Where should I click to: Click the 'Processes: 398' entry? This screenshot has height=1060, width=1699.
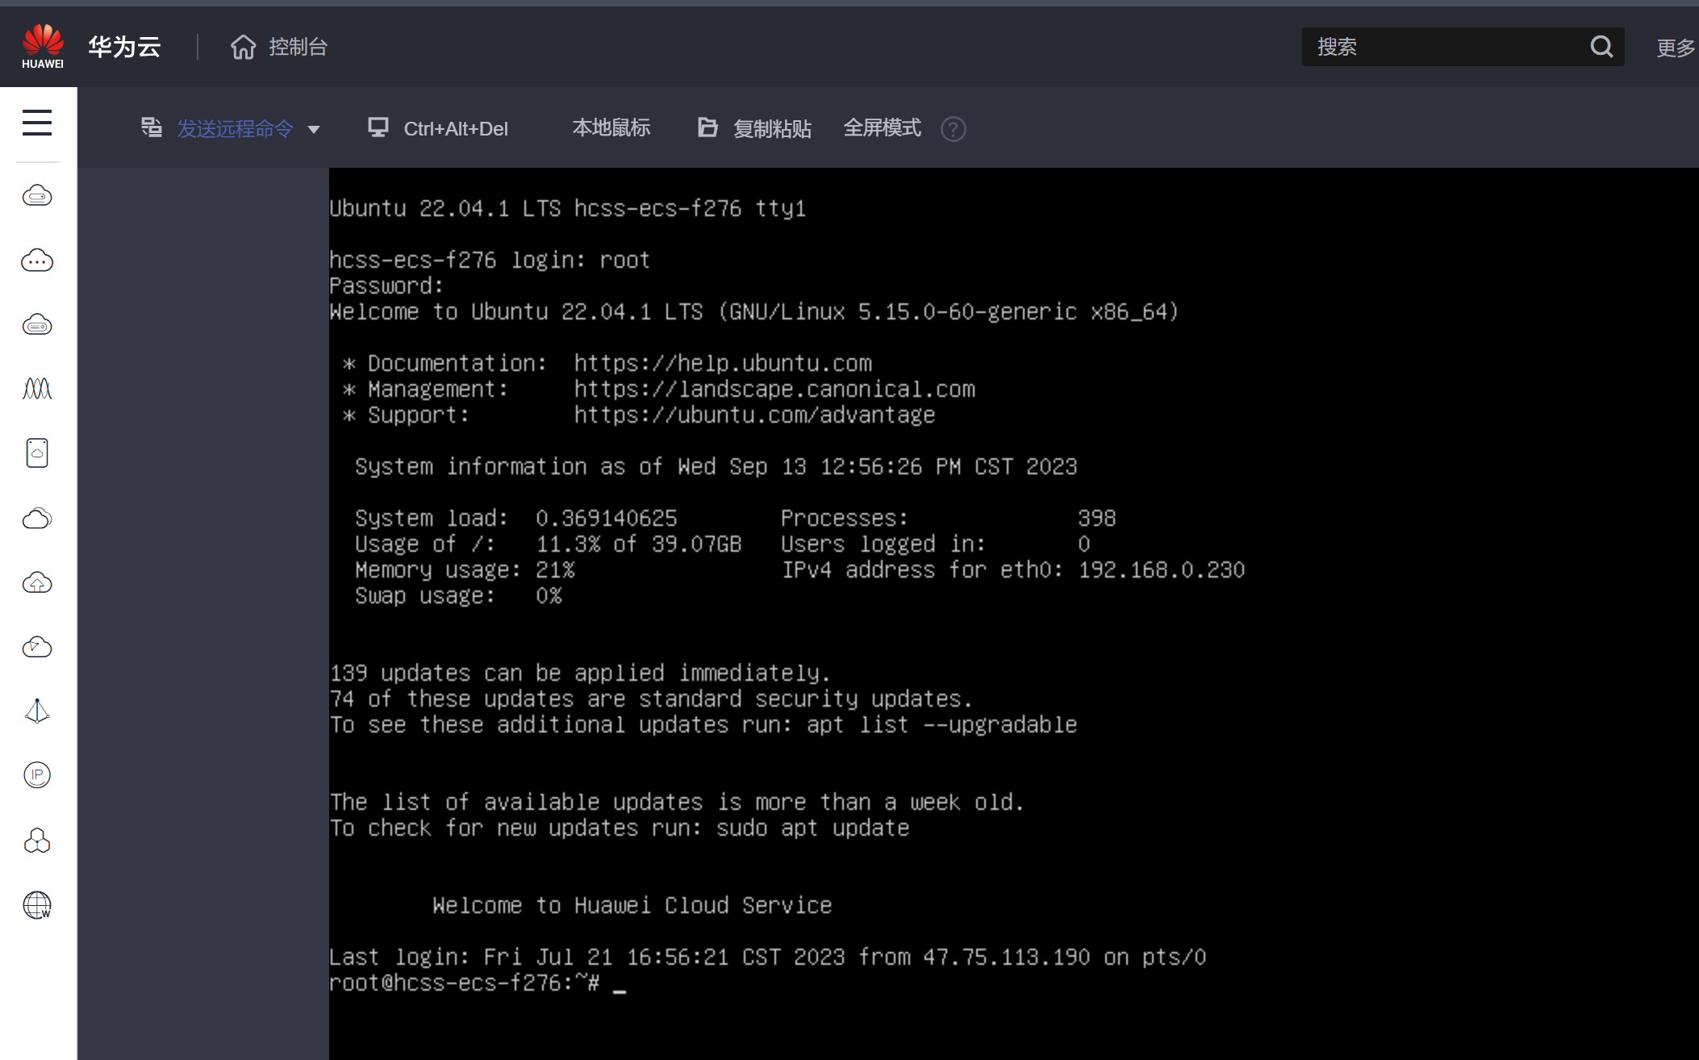948,519
